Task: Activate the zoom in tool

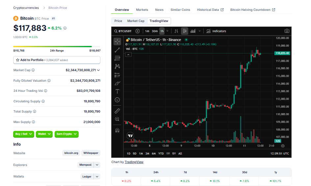Action: click(117, 119)
